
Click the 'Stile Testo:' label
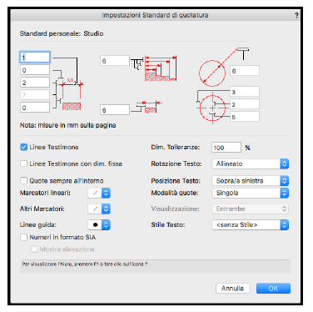click(x=168, y=224)
